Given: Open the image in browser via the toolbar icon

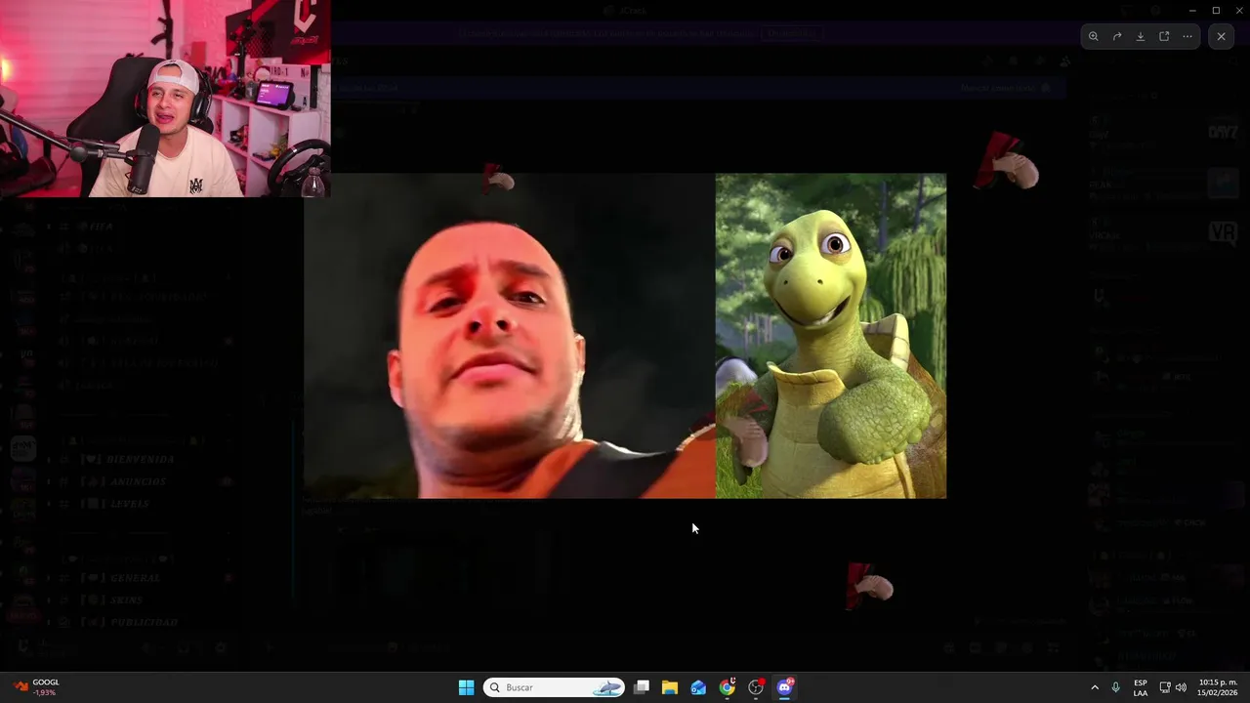Looking at the screenshot, I should (1164, 36).
